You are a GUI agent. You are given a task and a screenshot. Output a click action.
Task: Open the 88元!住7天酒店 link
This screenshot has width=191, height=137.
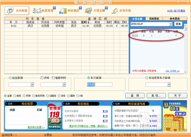(x=176, y=11)
